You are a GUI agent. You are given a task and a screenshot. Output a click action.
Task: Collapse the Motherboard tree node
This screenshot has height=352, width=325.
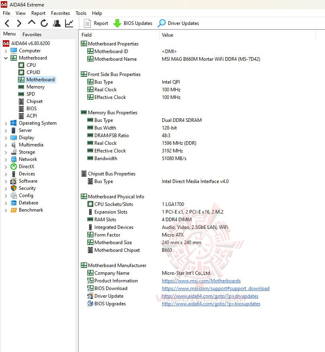click(x=6, y=58)
